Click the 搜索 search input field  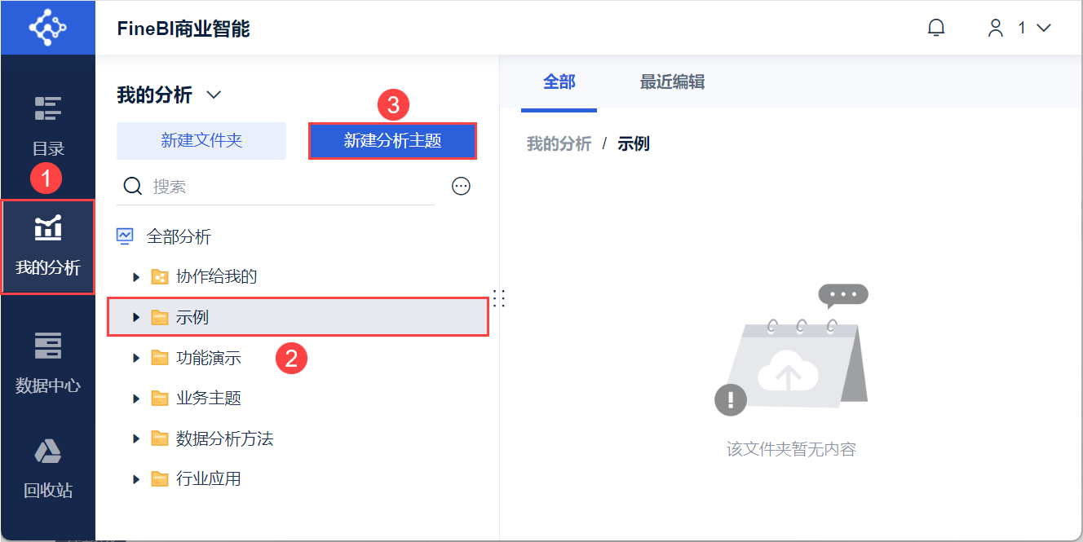pos(290,187)
